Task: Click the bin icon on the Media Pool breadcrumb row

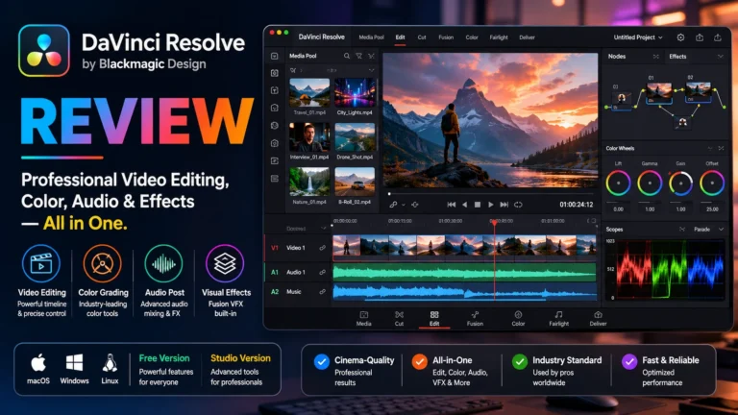Action: (x=293, y=70)
